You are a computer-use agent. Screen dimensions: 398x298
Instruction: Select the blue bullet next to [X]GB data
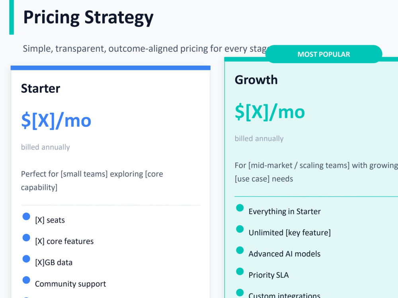tap(26, 259)
